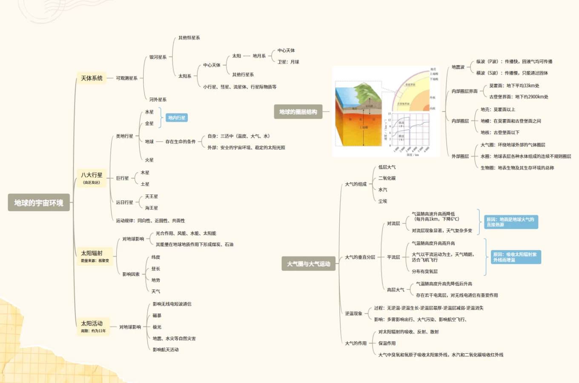Select the 可观测星系 node
Image resolution: width=579 pixels, height=383 pixels.
point(127,78)
